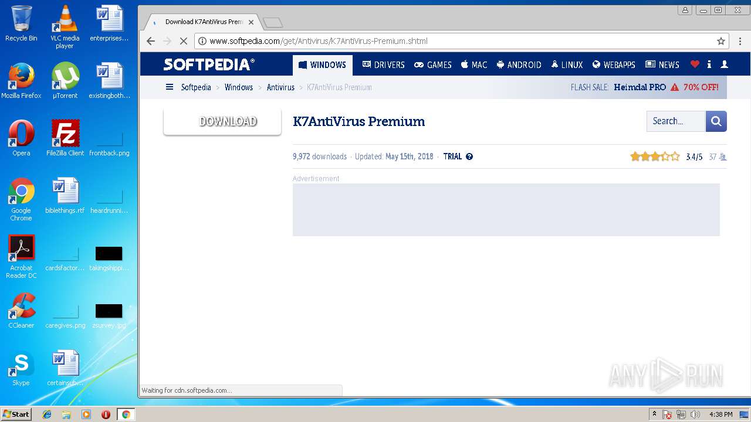Image resolution: width=751 pixels, height=422 pixels.
Task: Open the Recycle Bin desktop icon
Action: pyautogui.click(x=21, y=23)
